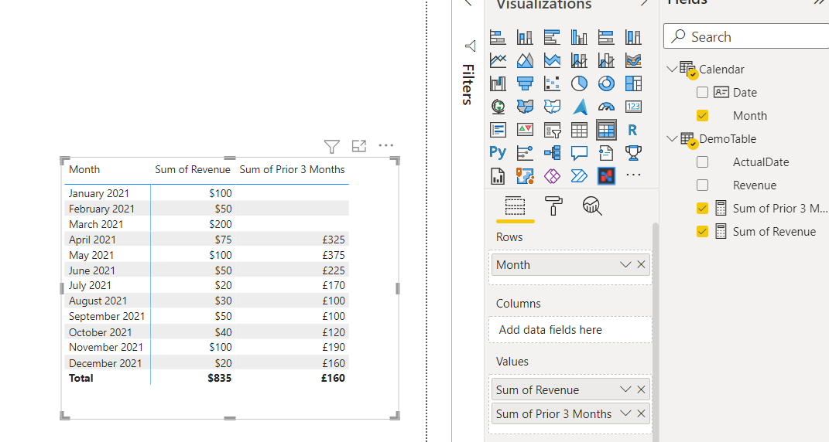Open Get more visuals ellipsis
This screenshot has width=829, height=442.
(633, 175)
